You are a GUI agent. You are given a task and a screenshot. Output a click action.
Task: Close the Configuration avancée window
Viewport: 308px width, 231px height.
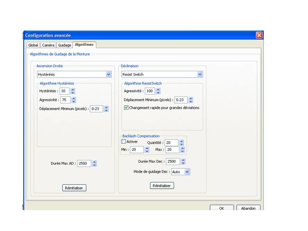[259, 35]
